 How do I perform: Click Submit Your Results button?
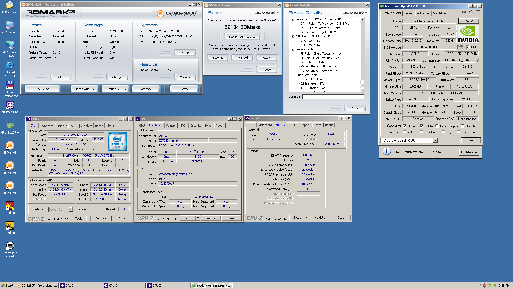click(x=242, y=37)
